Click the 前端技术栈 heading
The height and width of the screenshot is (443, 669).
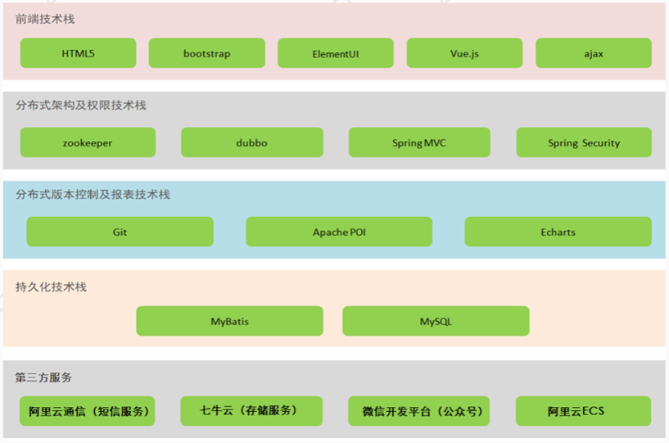point(45,19)
